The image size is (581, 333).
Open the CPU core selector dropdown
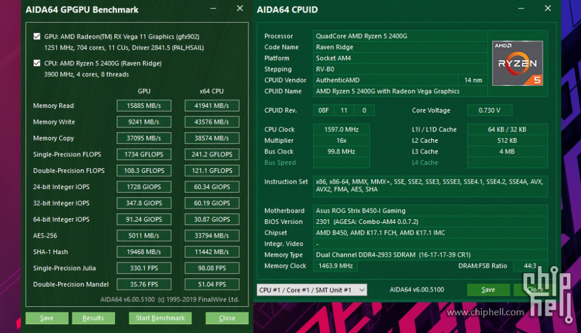312,290
